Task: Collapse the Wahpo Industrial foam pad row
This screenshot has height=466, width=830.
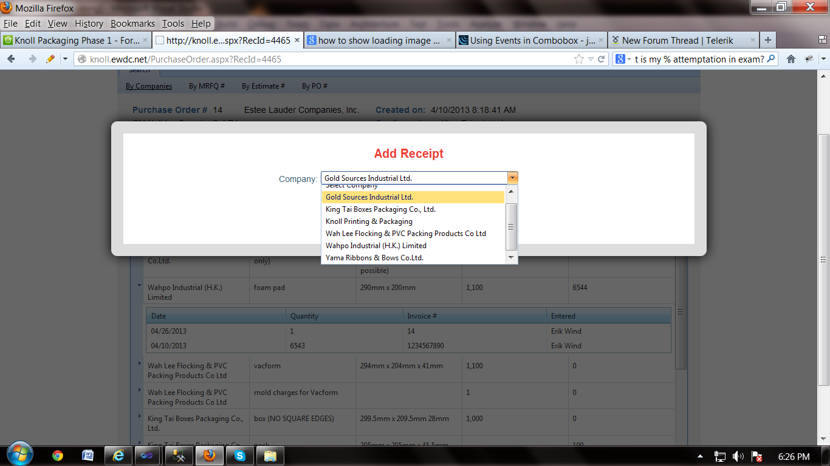Action: point(139,285)
